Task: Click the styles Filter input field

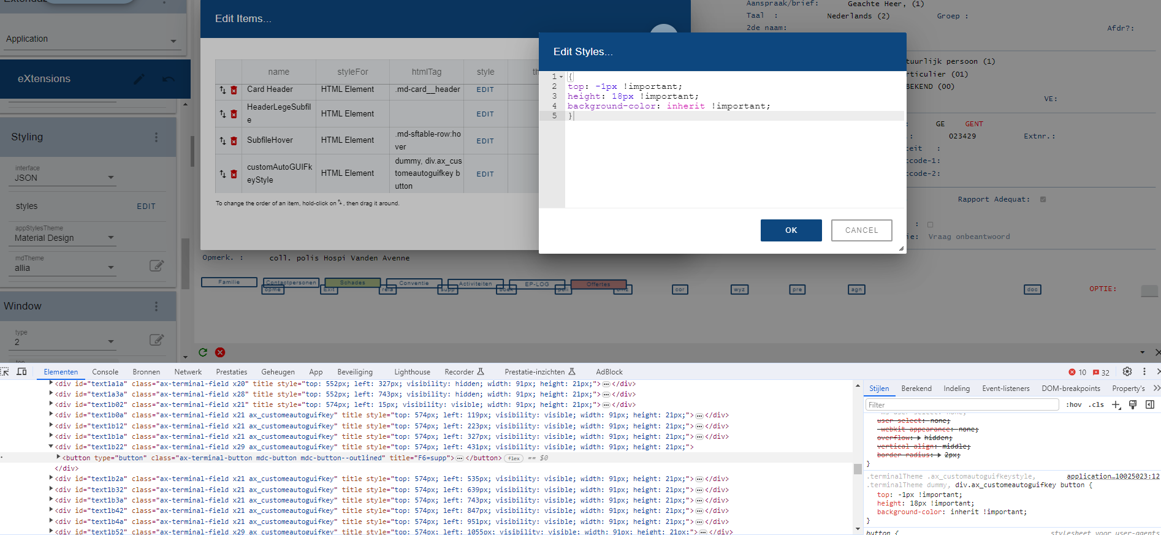Action: pos(961,405)
